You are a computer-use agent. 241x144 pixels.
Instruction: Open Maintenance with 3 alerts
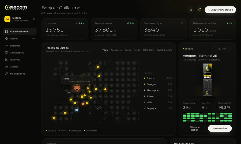tap(20, 74)
